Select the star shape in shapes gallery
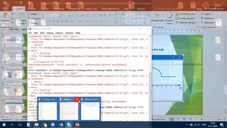Viewport: 227px width, 128px height. tap(145, 23)
